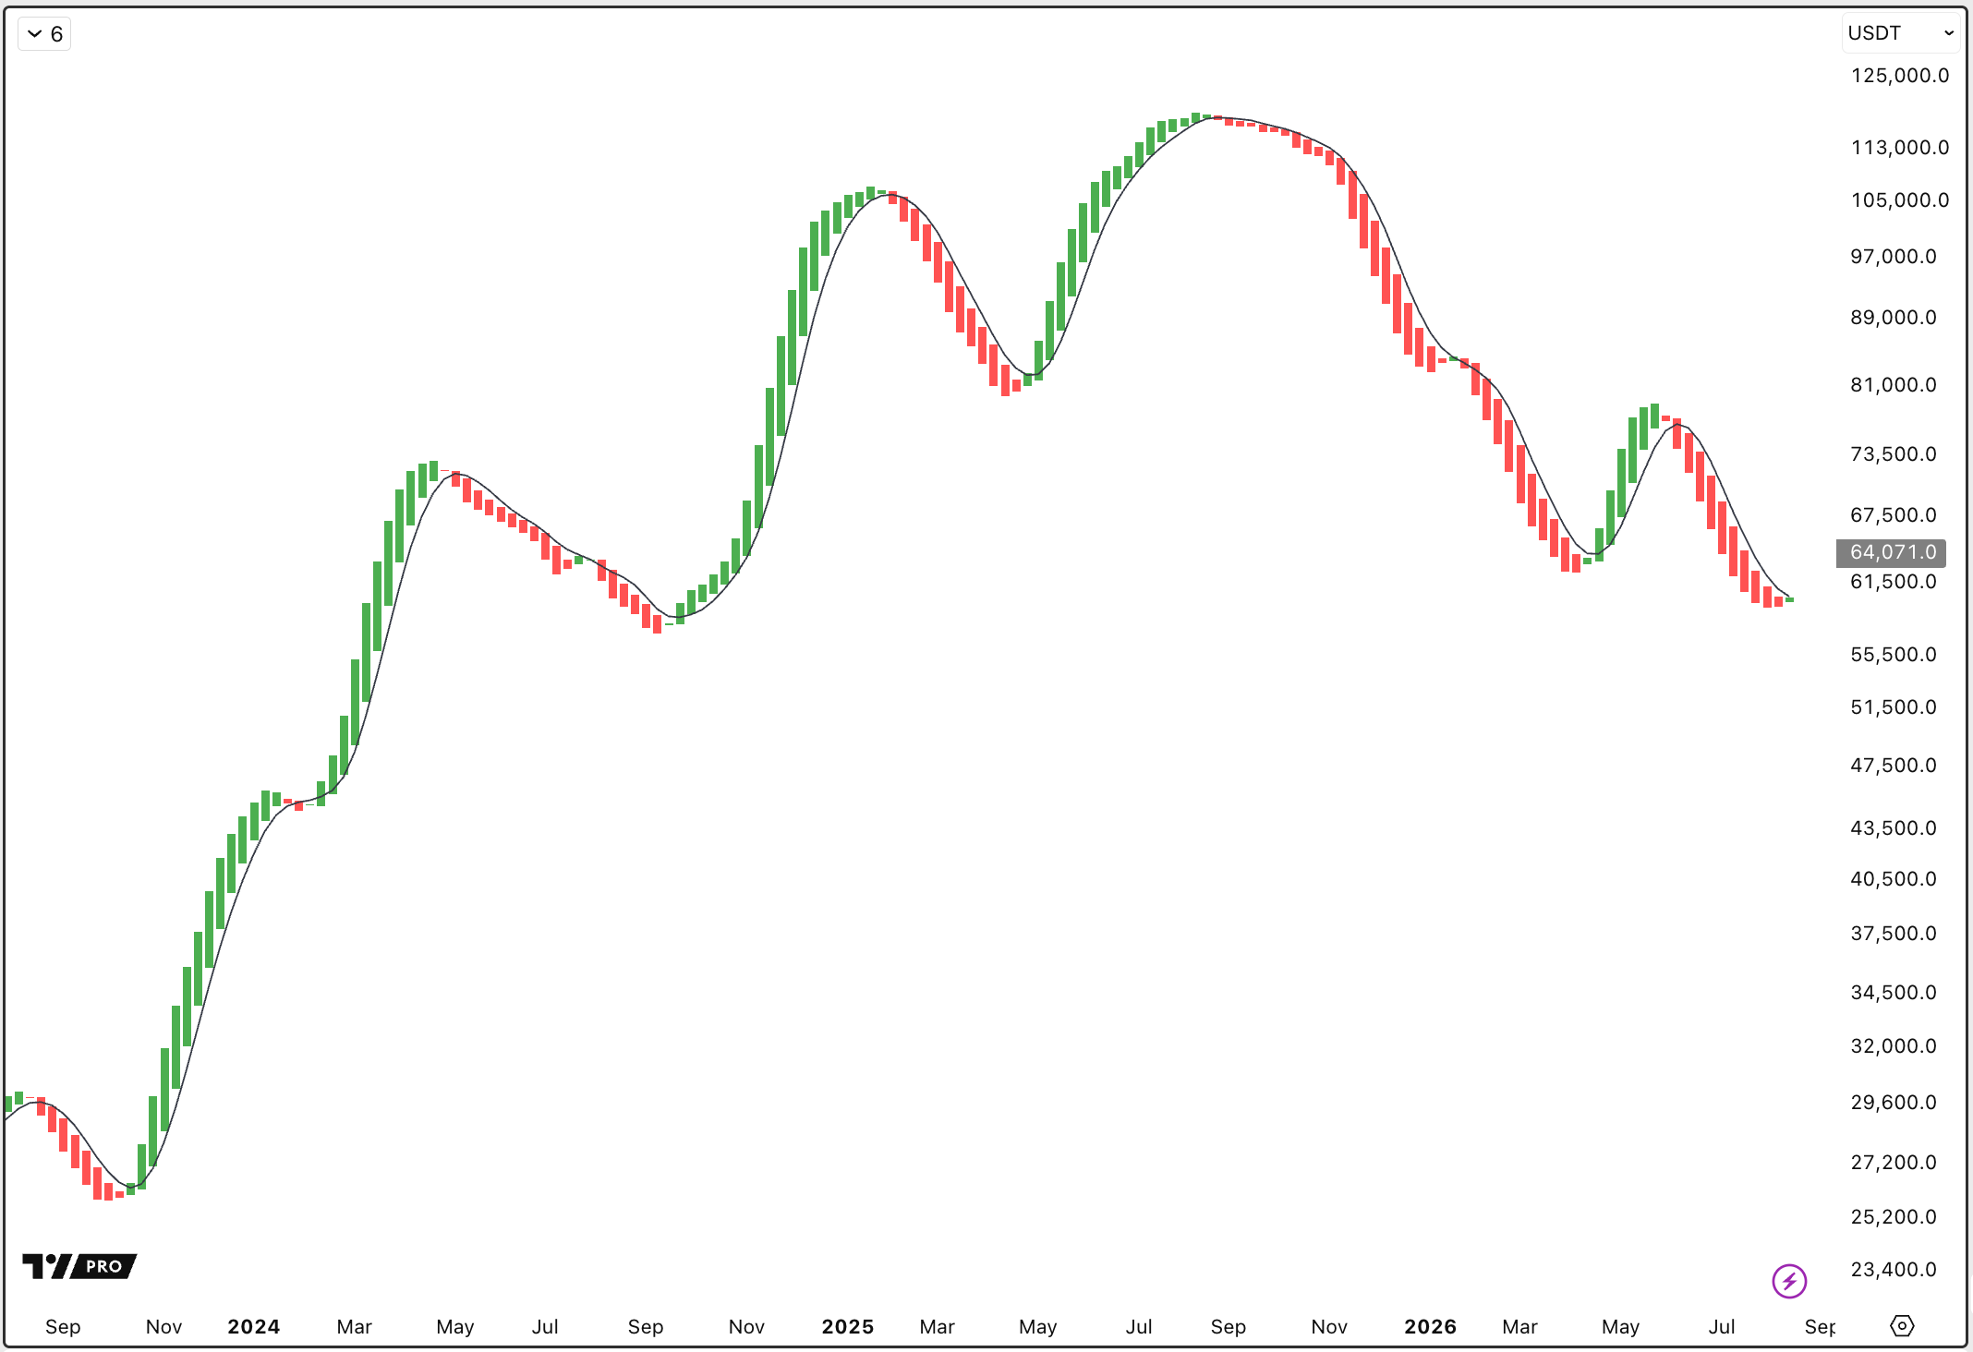Click the 61,500.0 price scale label
This screenshot has height=1352, width=1973.
coord(1894,582)
